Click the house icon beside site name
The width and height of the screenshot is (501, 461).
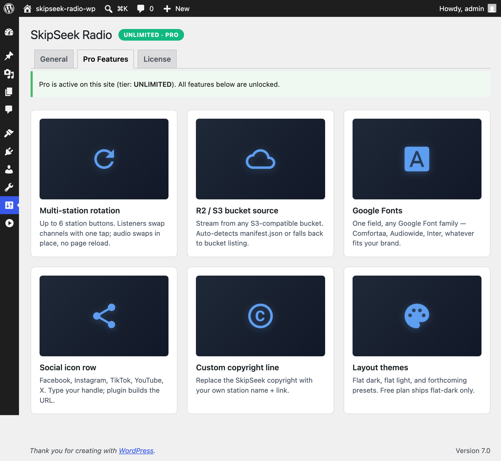click(27, 8)
